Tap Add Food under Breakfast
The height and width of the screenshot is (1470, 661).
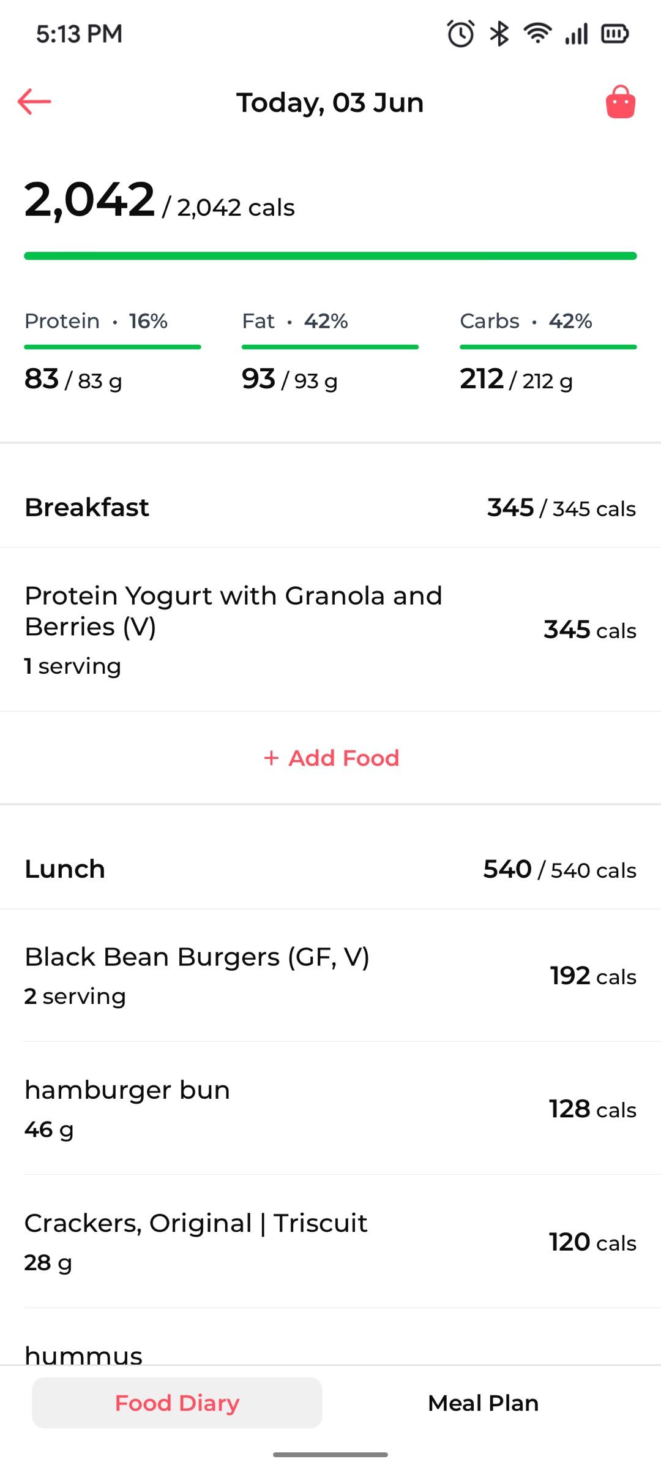click(x=330, y=758)
